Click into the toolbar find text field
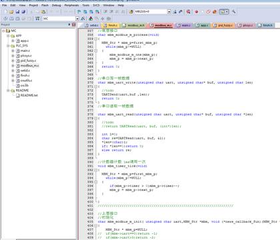 [x=151, y=12]
